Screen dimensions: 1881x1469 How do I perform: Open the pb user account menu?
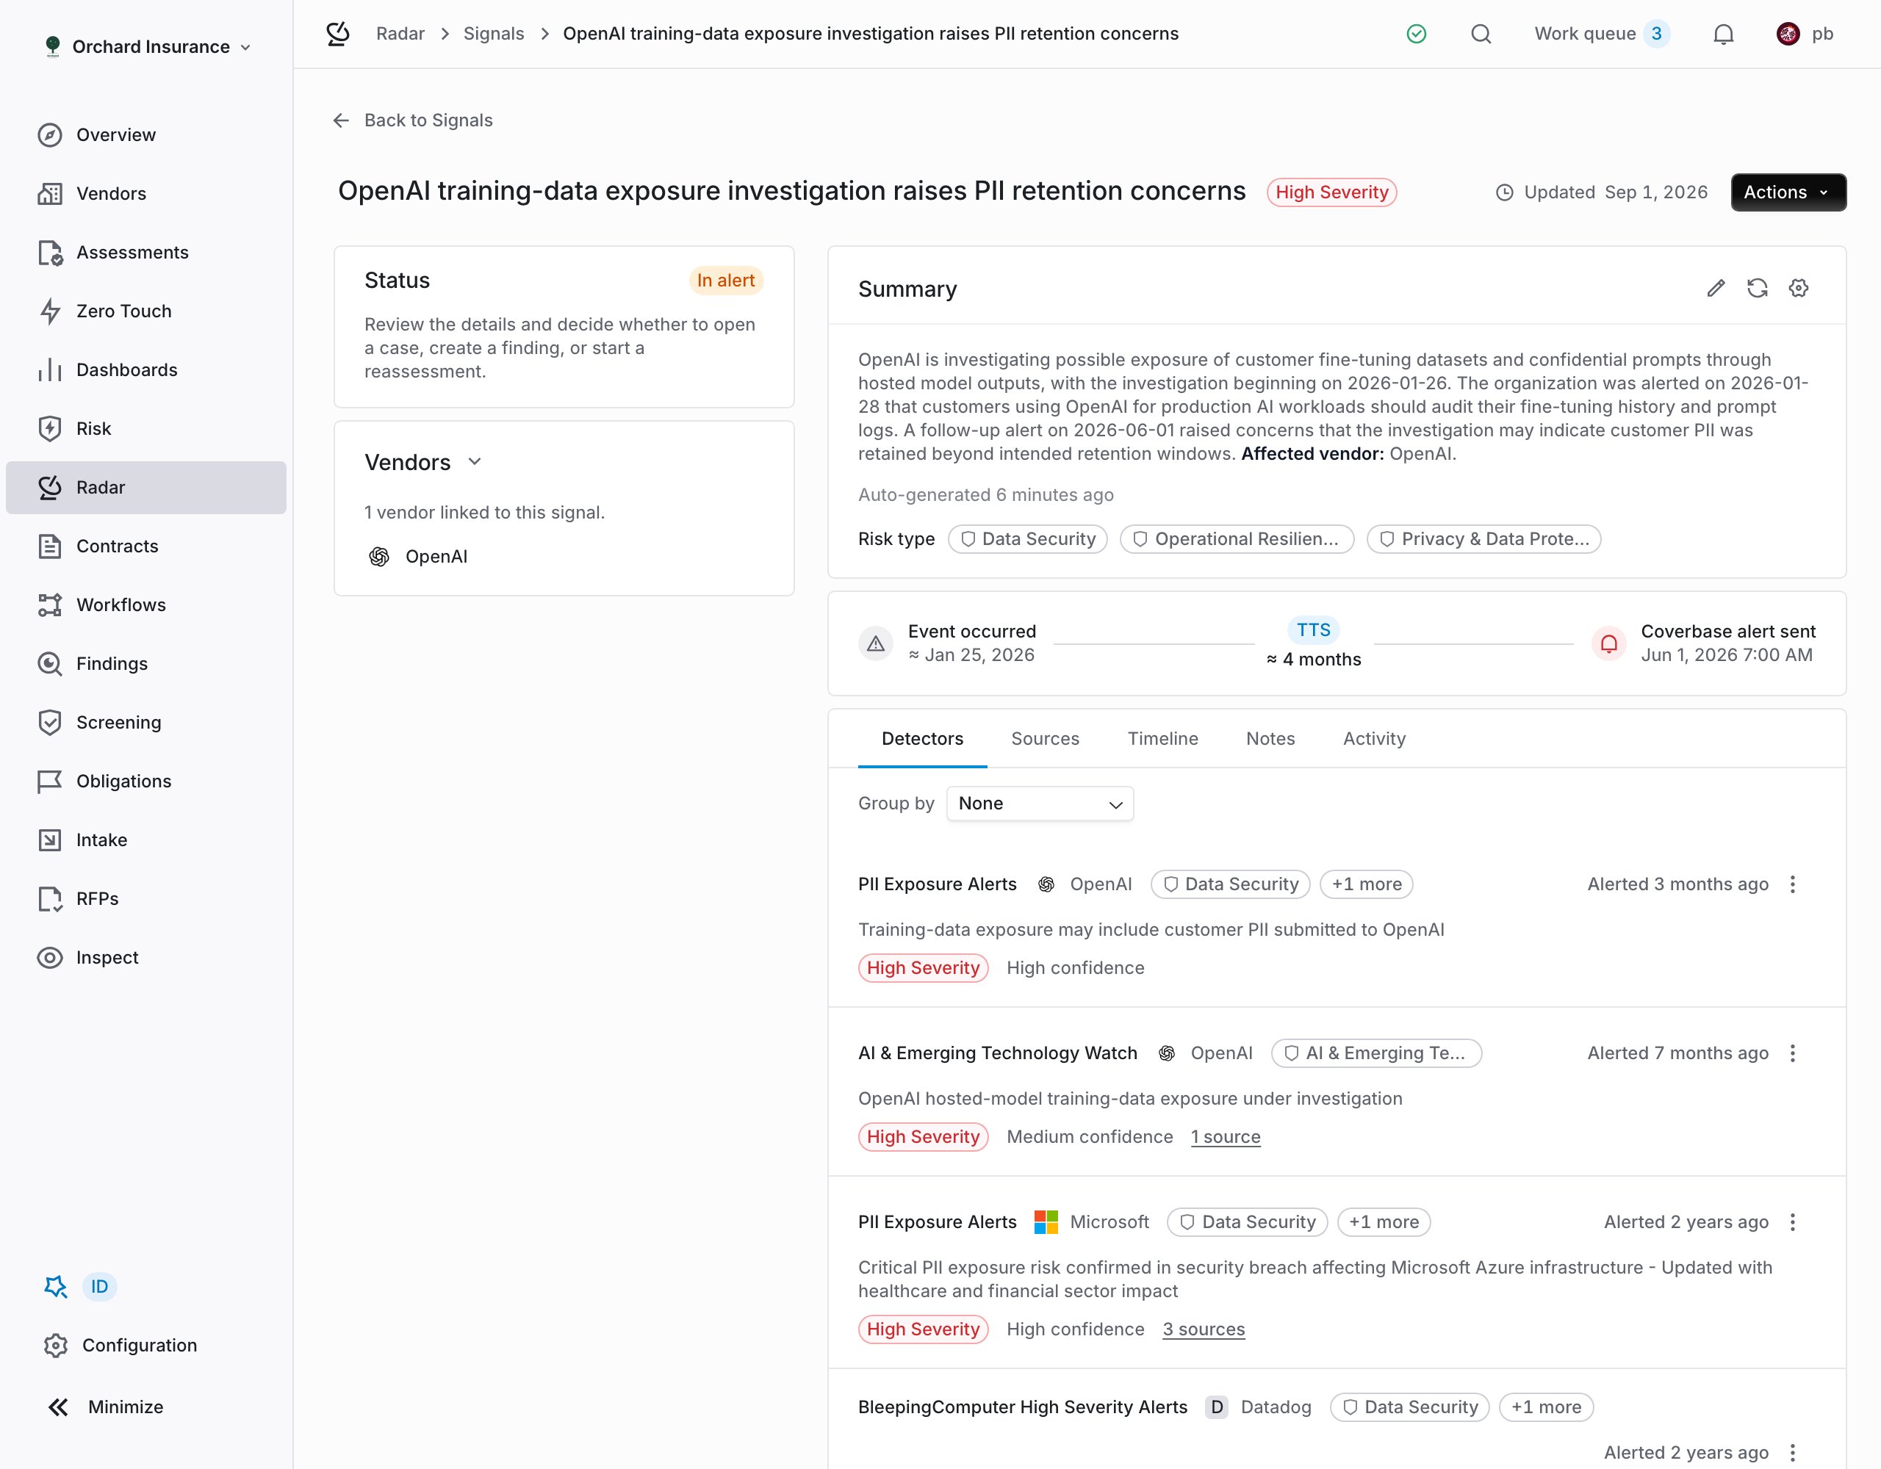(x=1805, y=35)
